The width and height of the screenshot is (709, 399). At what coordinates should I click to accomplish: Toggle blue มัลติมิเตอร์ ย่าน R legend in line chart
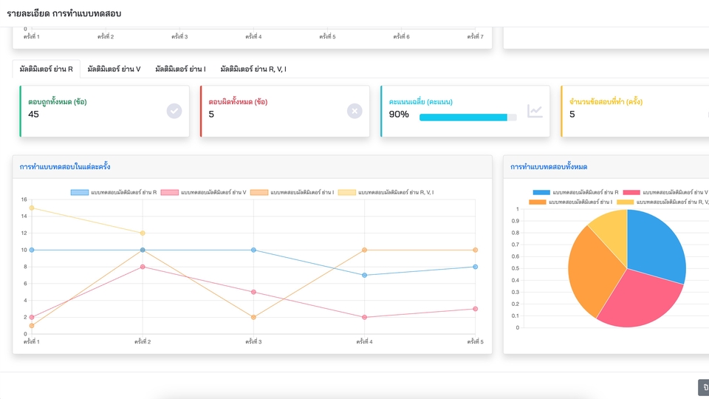114,192
